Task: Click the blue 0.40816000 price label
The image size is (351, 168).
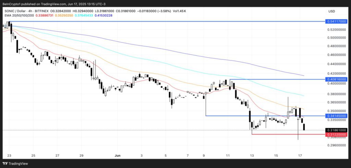Action: coord(337,79)
